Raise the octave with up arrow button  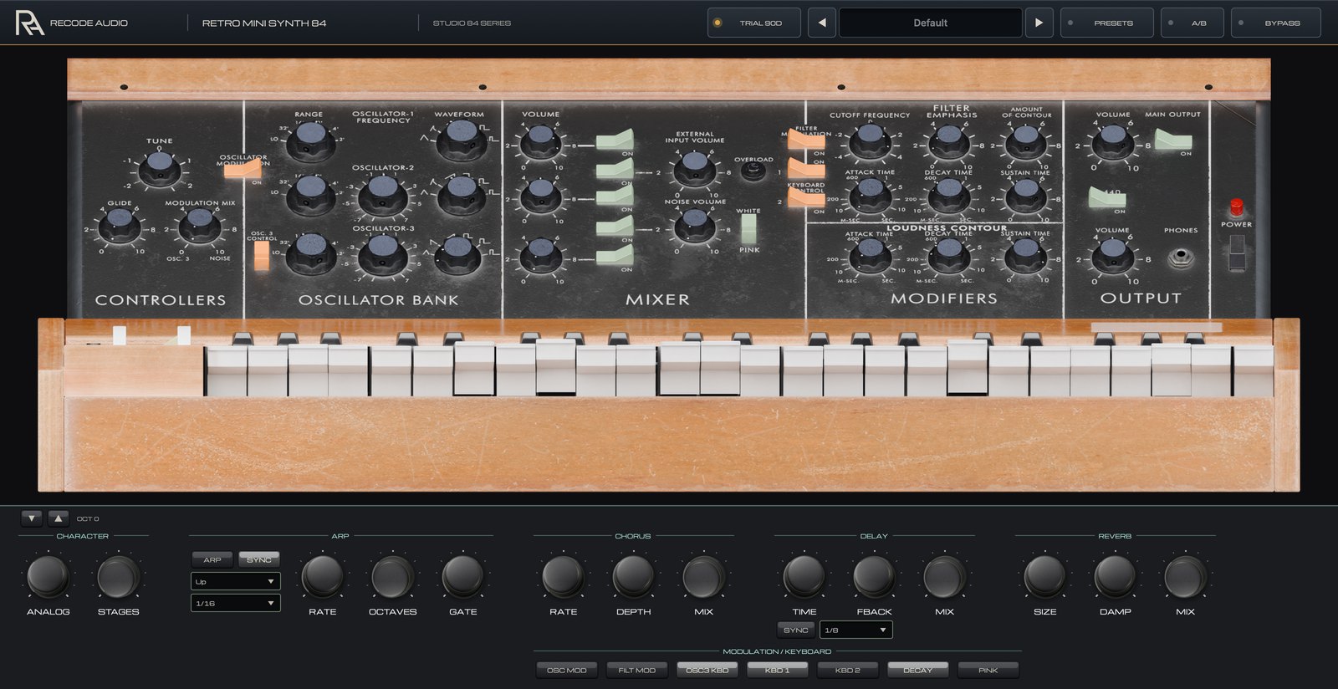58,518
